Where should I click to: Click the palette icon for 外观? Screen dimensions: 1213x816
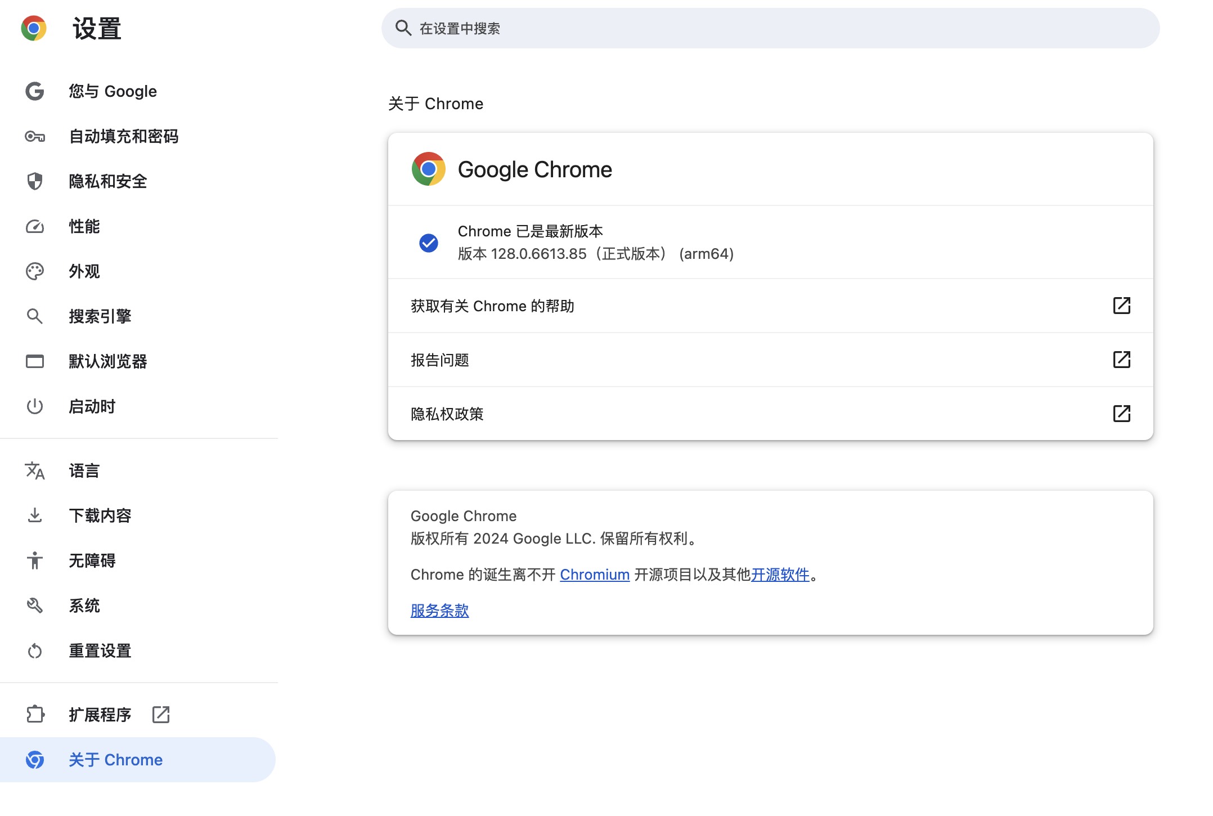point(35,271)
